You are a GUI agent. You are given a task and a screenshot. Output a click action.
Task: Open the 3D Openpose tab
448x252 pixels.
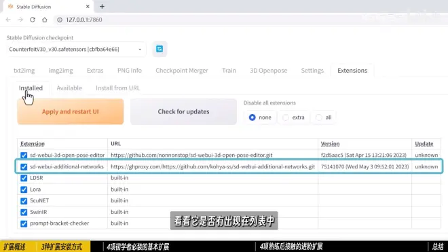269,71
